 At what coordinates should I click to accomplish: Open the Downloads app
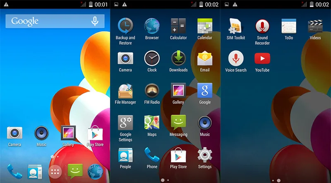(x=178, y=58)
